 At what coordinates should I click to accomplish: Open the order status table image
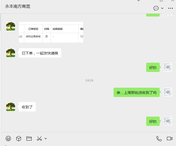point(51,32)
